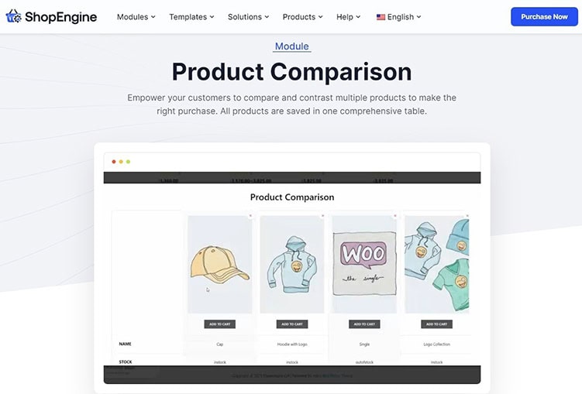Remove Hoodie with Logo using the x icon
This screenshot has width=582, height=394.
(x=322, y=216)
